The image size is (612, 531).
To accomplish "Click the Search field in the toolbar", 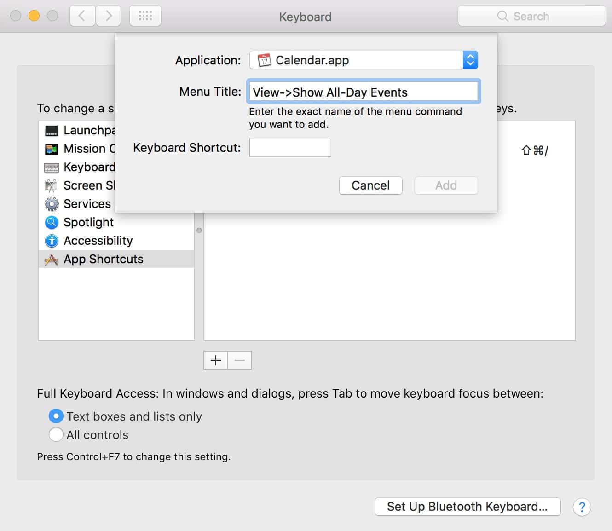I will click(x=531, y=16).
